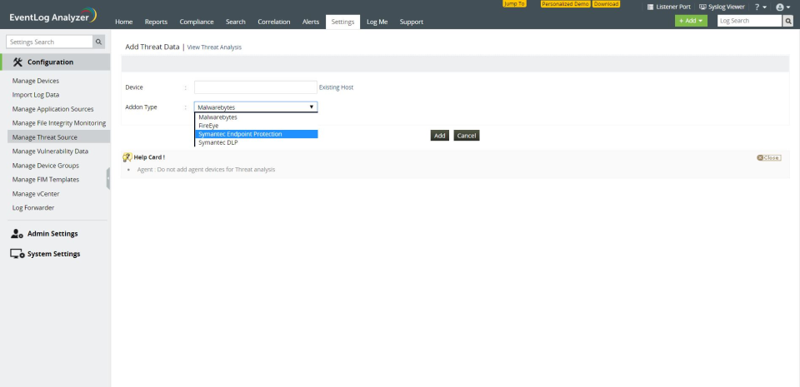Image resolution: width=800 pixels, height=387 pixels.
Task: Open the help question mark menu
Action: click(x=760, y=7)
